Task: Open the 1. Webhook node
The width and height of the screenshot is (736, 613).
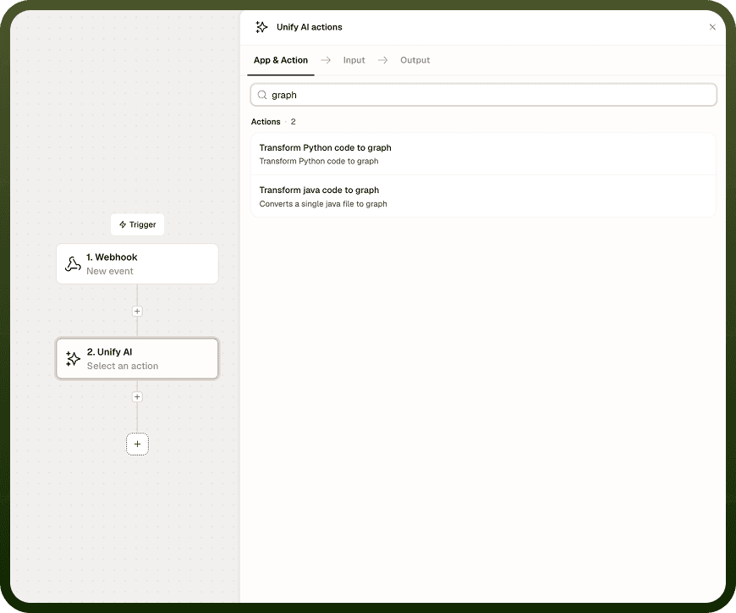Action: [137, 264]
